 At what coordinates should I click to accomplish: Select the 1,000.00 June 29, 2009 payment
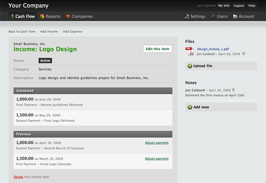pos(93,102)
